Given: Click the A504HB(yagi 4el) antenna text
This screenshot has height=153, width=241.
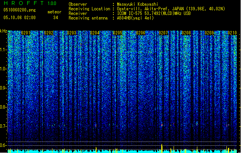Looking at the screenshot, I should [x=135, y=18].
